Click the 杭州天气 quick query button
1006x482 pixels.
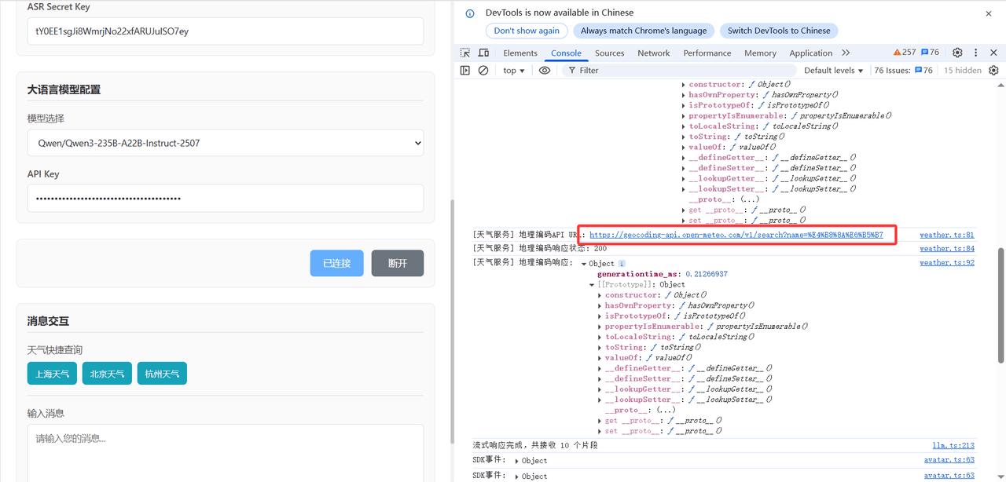tap(162, 374)
